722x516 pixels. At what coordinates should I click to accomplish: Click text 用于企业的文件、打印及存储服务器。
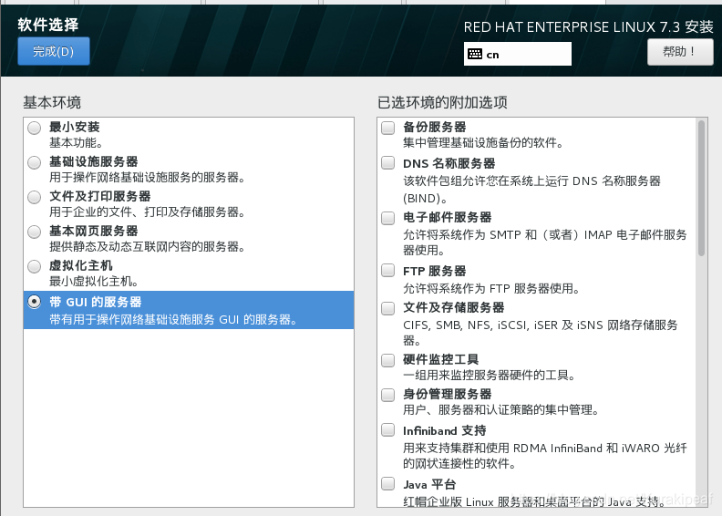click(148, 212)
